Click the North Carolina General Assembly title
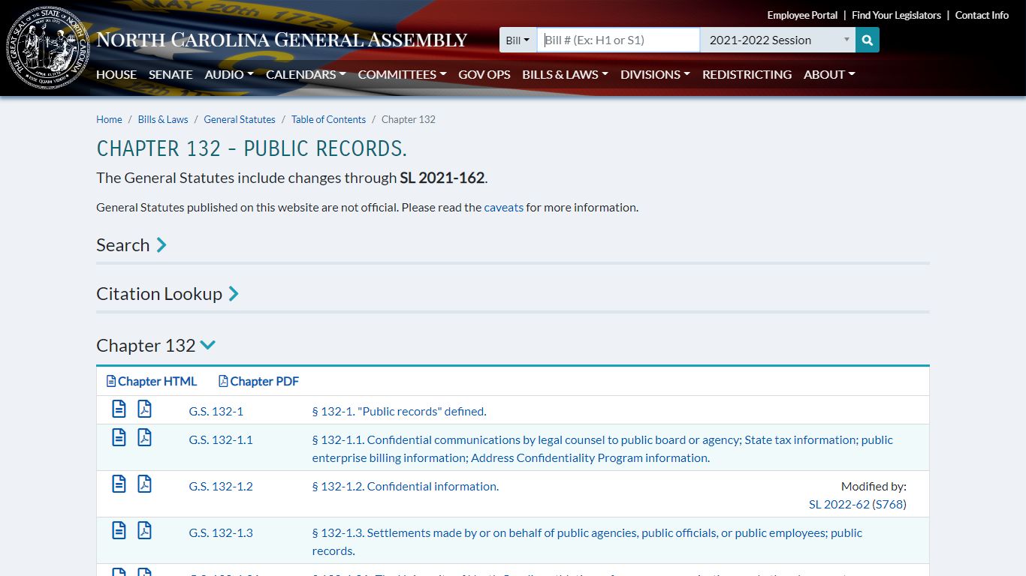Viewport: 1026px width, 576px height. (282, 40)
